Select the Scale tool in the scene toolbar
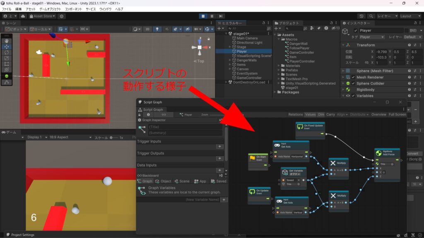The width and height of the screenshot is (424, 238). click(x=7, y=58)
